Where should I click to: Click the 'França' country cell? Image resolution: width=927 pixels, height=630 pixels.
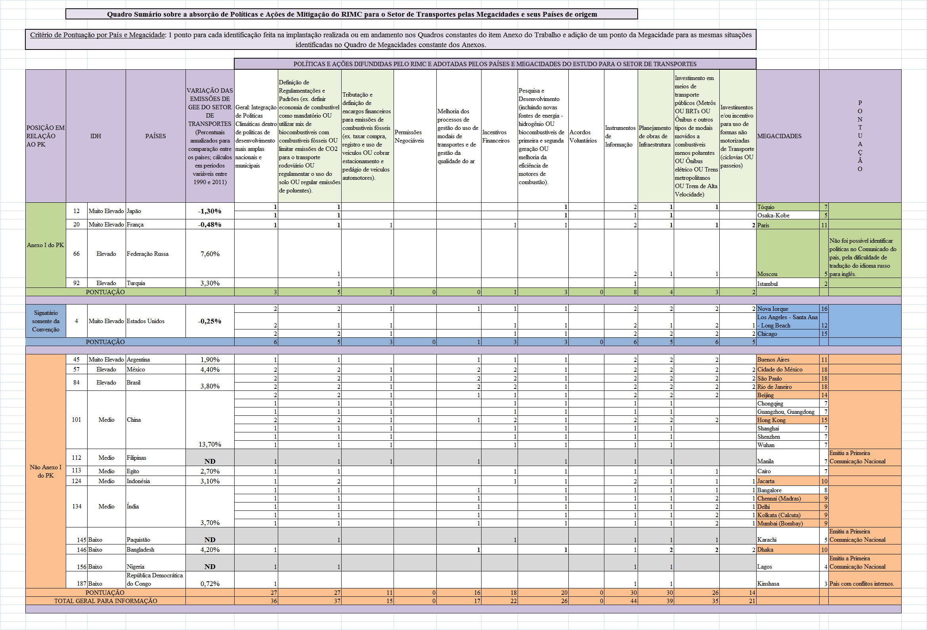[156, 225]
